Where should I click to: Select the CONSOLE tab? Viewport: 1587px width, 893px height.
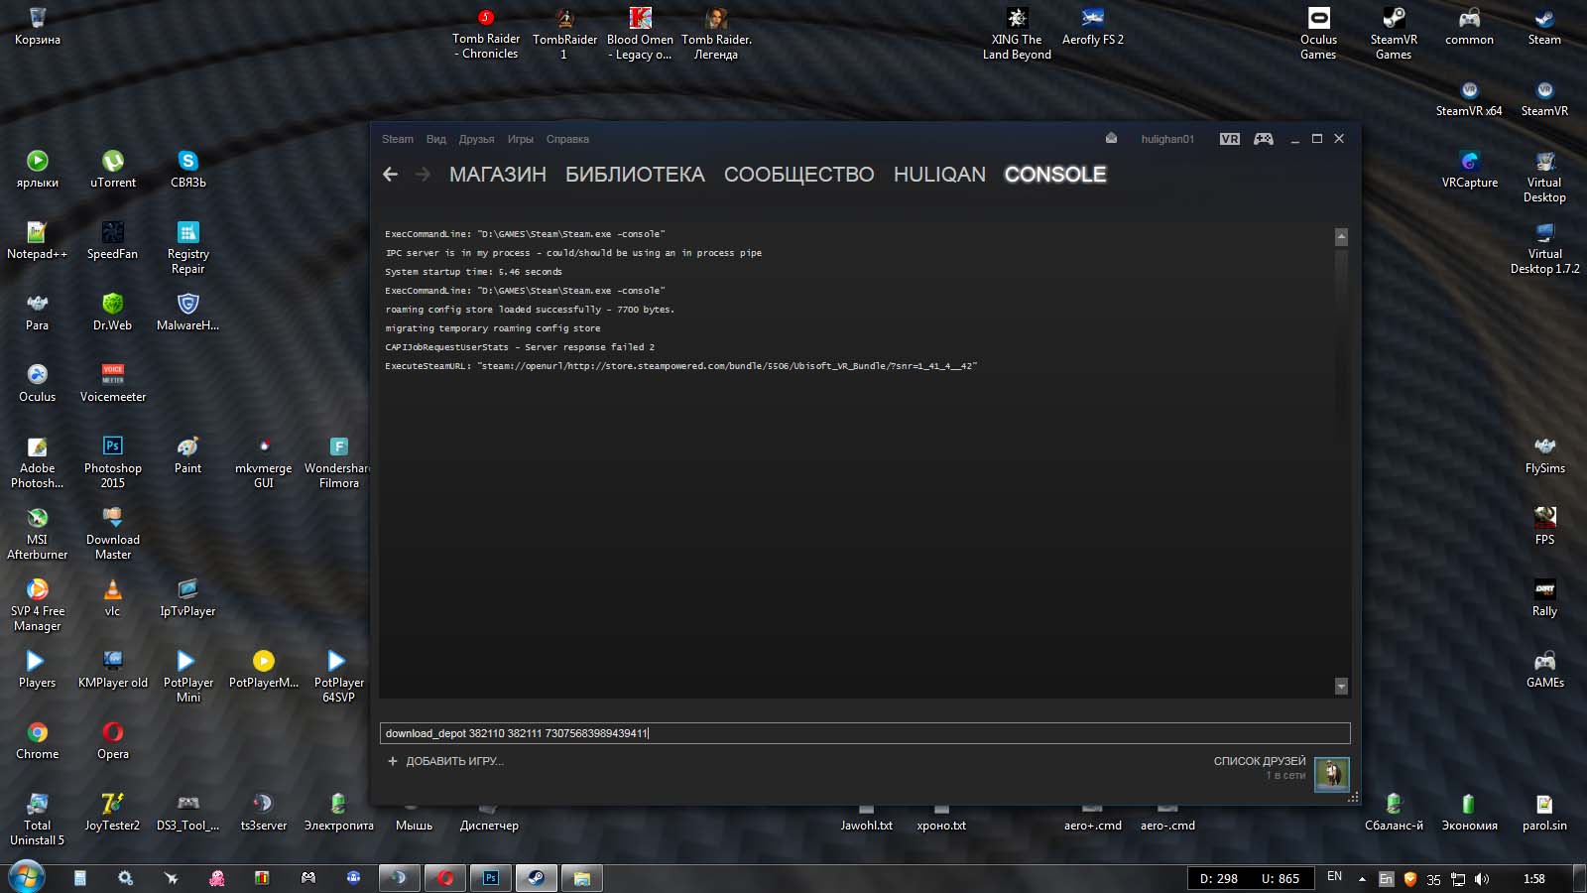click(1055, 175)
